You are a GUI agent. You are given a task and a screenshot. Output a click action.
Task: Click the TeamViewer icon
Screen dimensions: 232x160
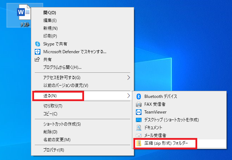[x=139, y=112]
